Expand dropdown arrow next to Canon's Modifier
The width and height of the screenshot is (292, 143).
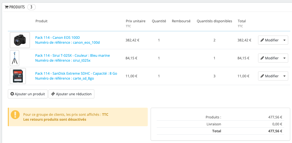(x=284, y=40)
